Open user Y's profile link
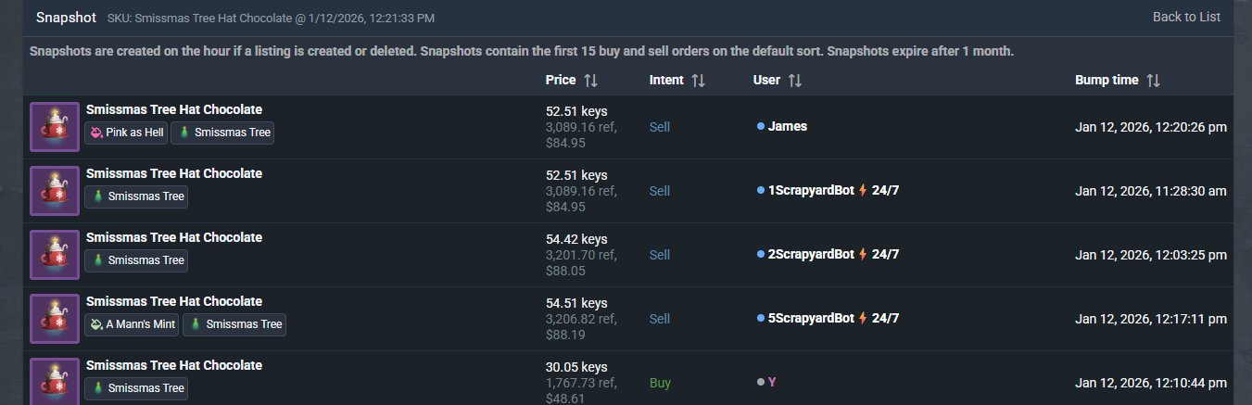Viewport: 1252px width, 405px height. point(772,382)
